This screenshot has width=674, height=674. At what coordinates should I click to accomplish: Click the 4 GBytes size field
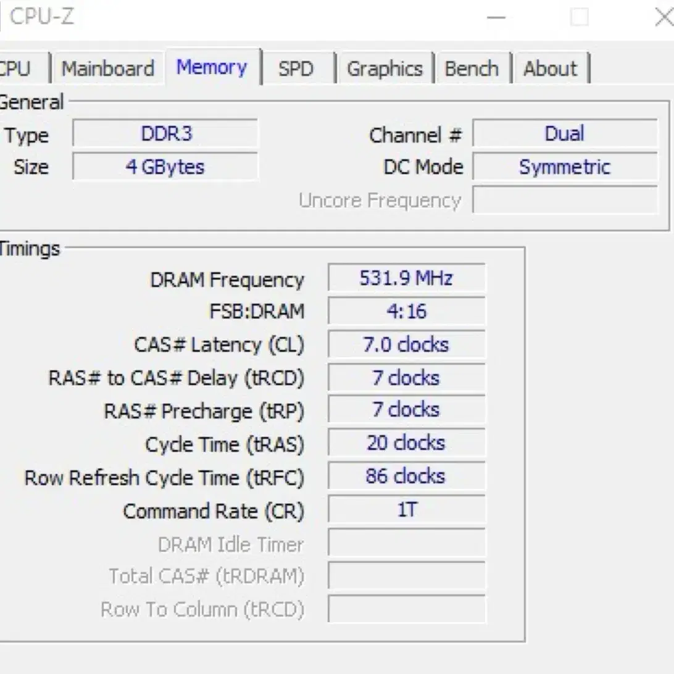click(165, 167)
